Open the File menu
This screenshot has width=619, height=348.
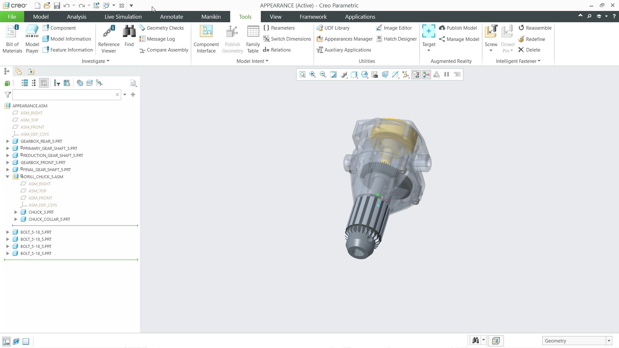[12, 17]
